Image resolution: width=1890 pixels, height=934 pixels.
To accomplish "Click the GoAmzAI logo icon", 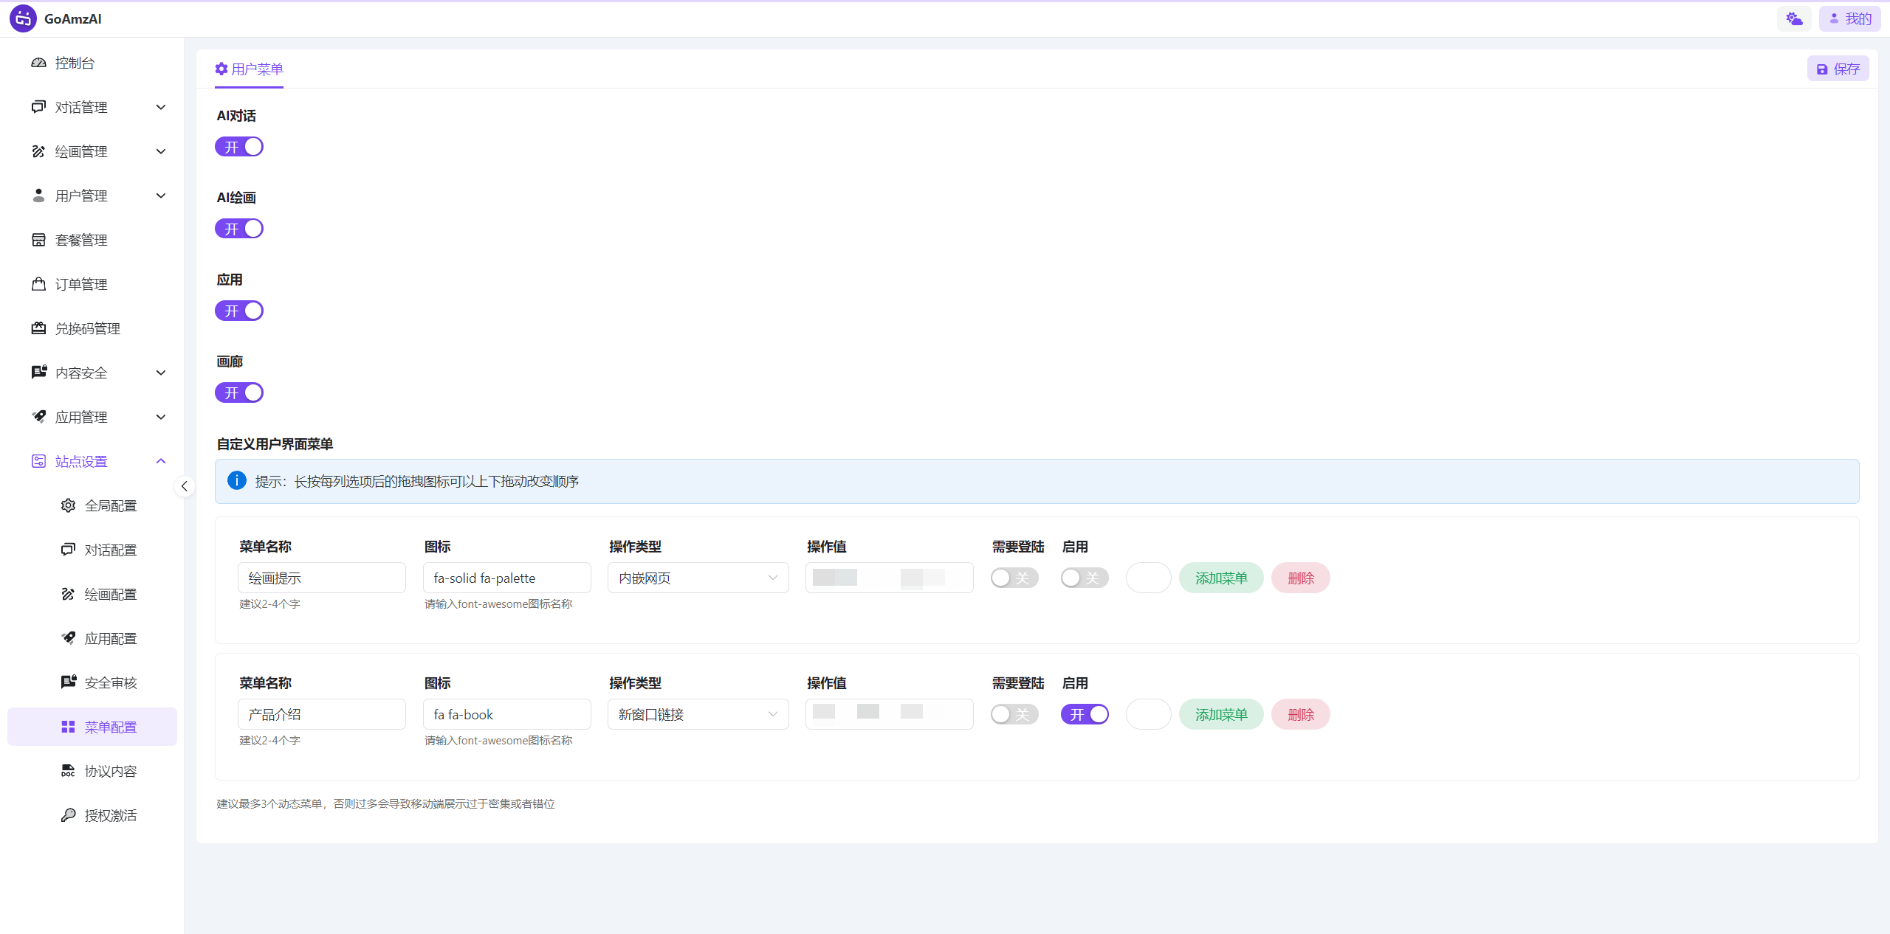I will coord(23,18).
